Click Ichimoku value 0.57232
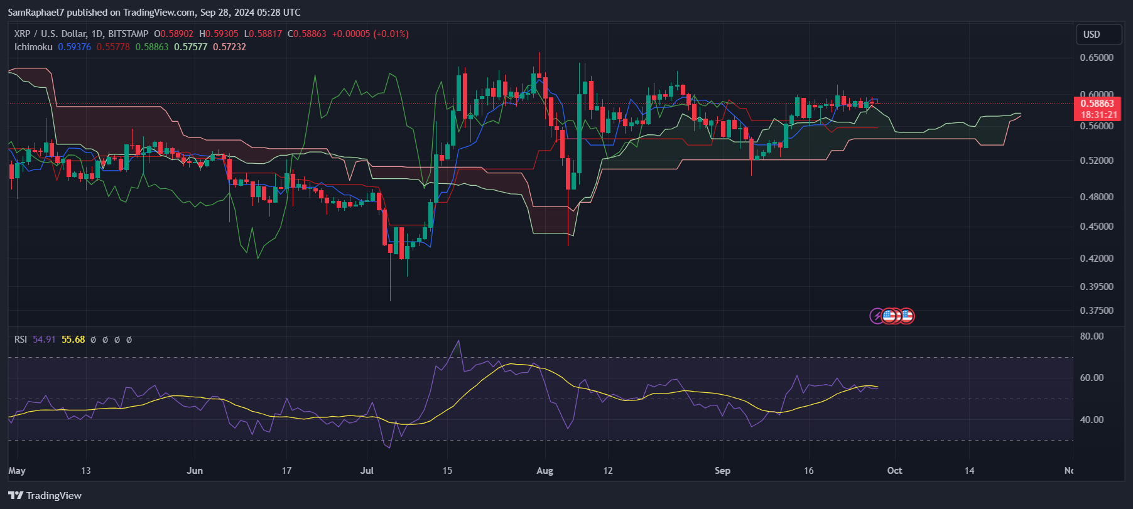 (230, 47)
